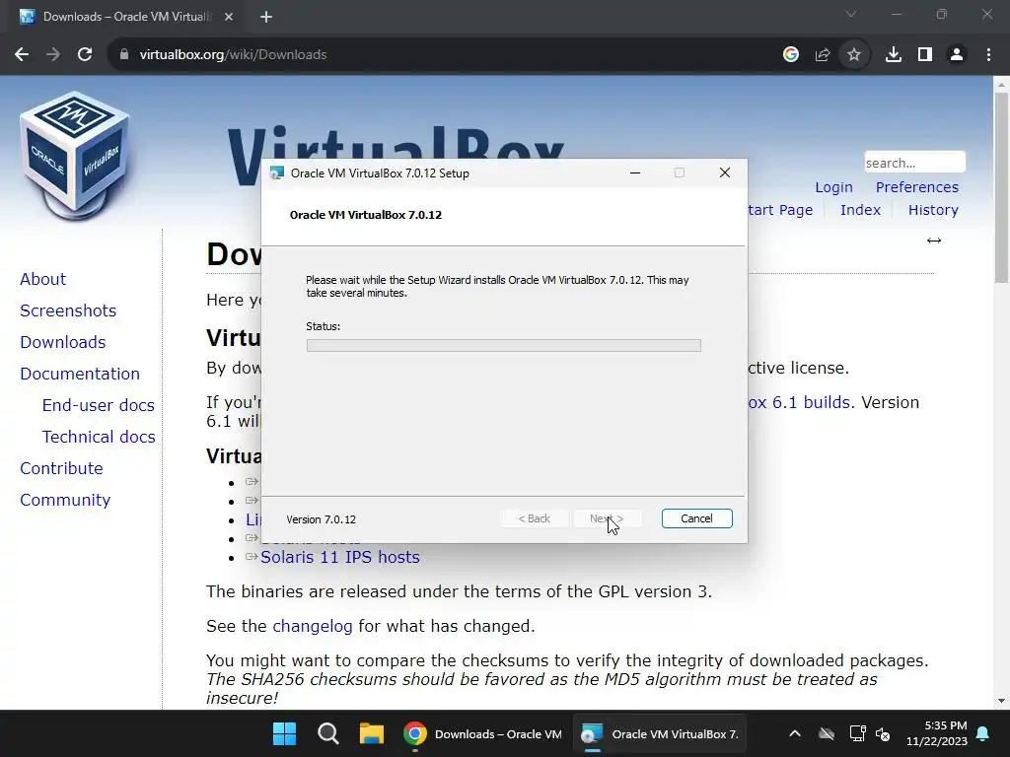Click the Google icon in address bar
The image size is (1010, 757).
(x=791, y=55)
